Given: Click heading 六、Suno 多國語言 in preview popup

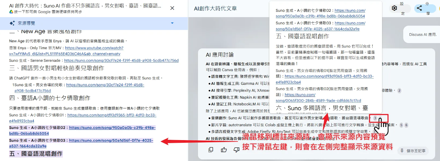Looking at the screenshot, I should coord(322,108).
